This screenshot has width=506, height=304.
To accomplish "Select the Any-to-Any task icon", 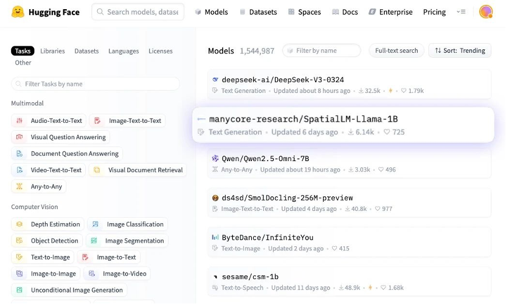I will pyautogui.click(x=19, y=187).
